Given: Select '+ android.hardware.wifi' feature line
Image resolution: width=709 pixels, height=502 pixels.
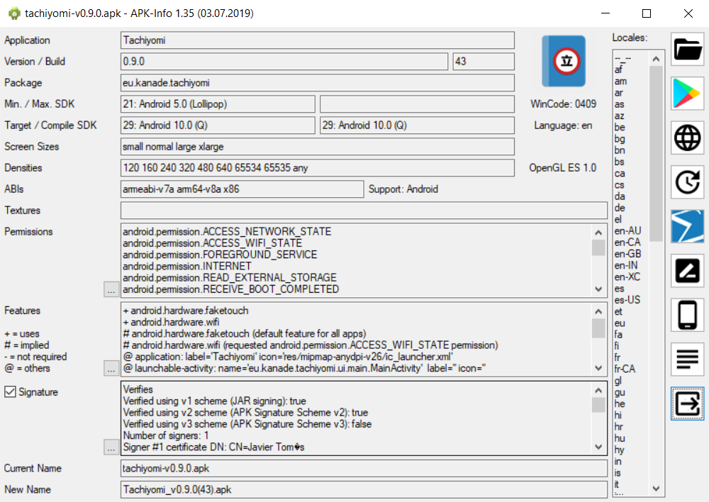Looking at the screenshot, I should coord(171,322).
